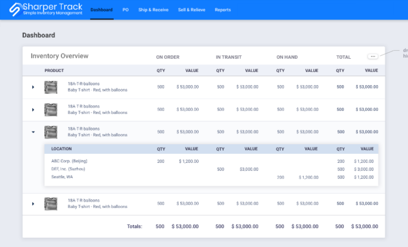Image resolution: width=408 pixels, height=247 pixels.
Task: Click the Seattle, WA location row
Action: coord(62,177)
